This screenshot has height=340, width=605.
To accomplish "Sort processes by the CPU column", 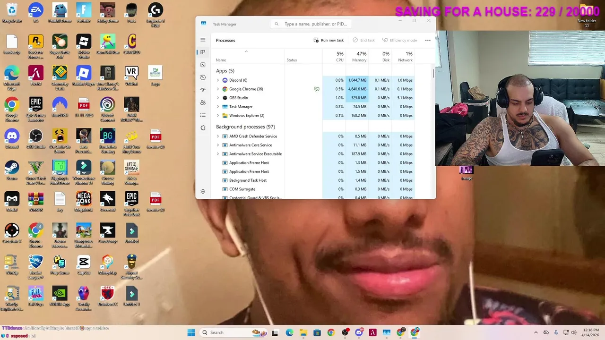I will pos(339,57).
